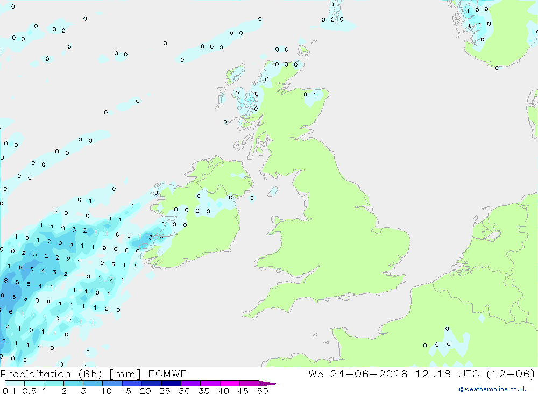This screenshot has width=538, height=394.
Task: Click the 1 to 2 mm legend swatch
Action: (53, 383)
